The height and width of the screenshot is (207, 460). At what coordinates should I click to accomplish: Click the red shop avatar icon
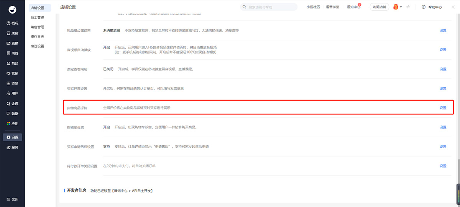[396, 7]
